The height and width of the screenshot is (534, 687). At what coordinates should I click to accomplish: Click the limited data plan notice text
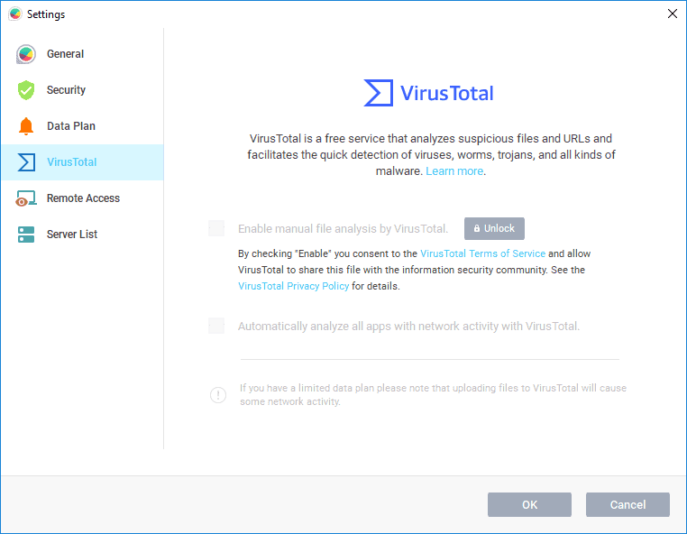pos(433,394)
